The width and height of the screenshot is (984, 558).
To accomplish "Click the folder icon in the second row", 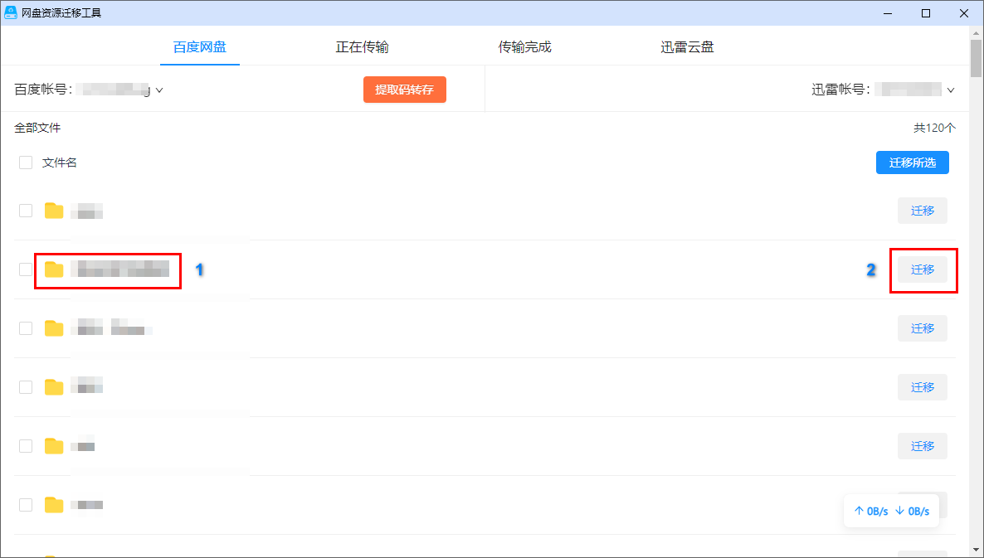I will point(54,269).
